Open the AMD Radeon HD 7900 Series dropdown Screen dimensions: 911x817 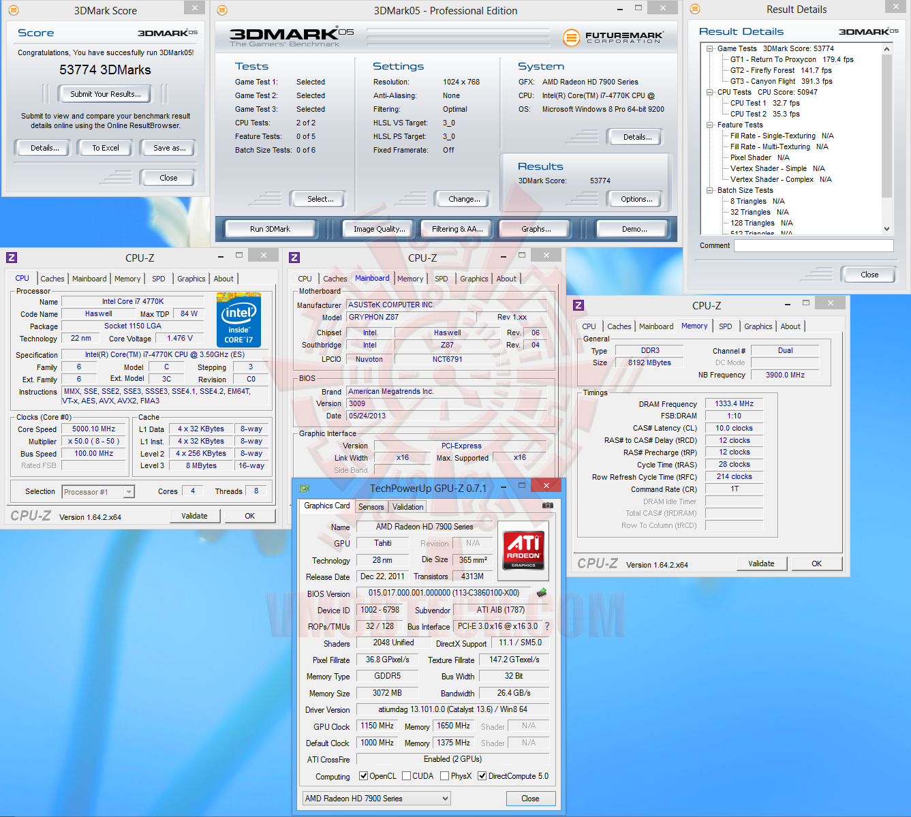coord(377,799)
